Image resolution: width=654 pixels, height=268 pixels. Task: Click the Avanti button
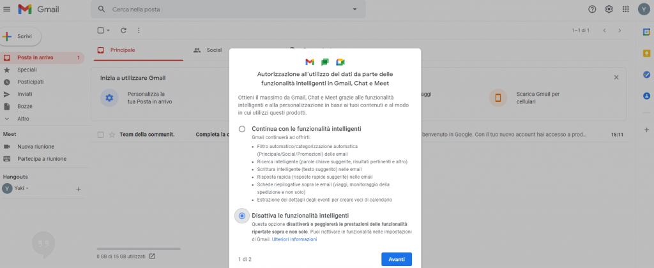coord(397,259)
